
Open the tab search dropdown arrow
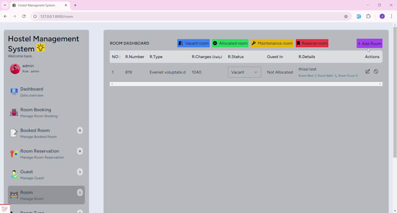[5, 5]
